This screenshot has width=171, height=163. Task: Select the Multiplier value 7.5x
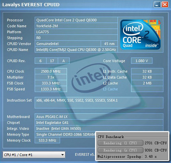click(51, 77)
